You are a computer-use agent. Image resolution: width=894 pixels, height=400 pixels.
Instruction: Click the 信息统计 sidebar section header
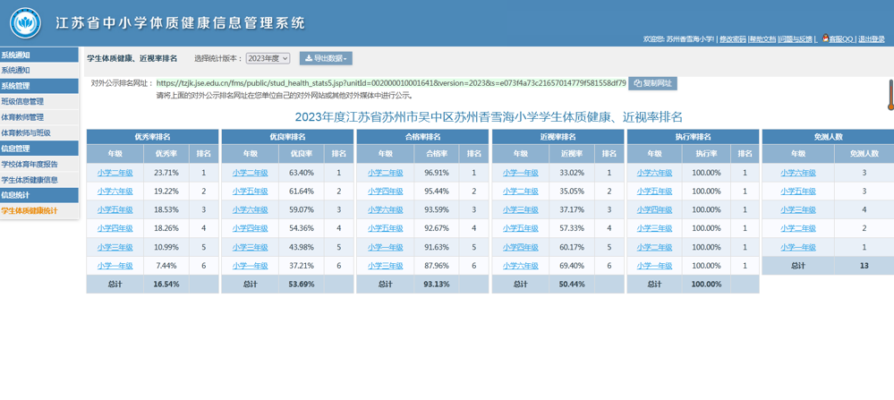[39, 195]
